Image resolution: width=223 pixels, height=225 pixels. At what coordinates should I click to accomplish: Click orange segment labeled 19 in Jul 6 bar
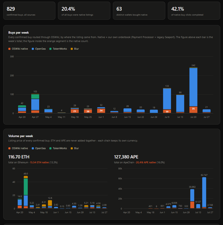coord(167,112)
